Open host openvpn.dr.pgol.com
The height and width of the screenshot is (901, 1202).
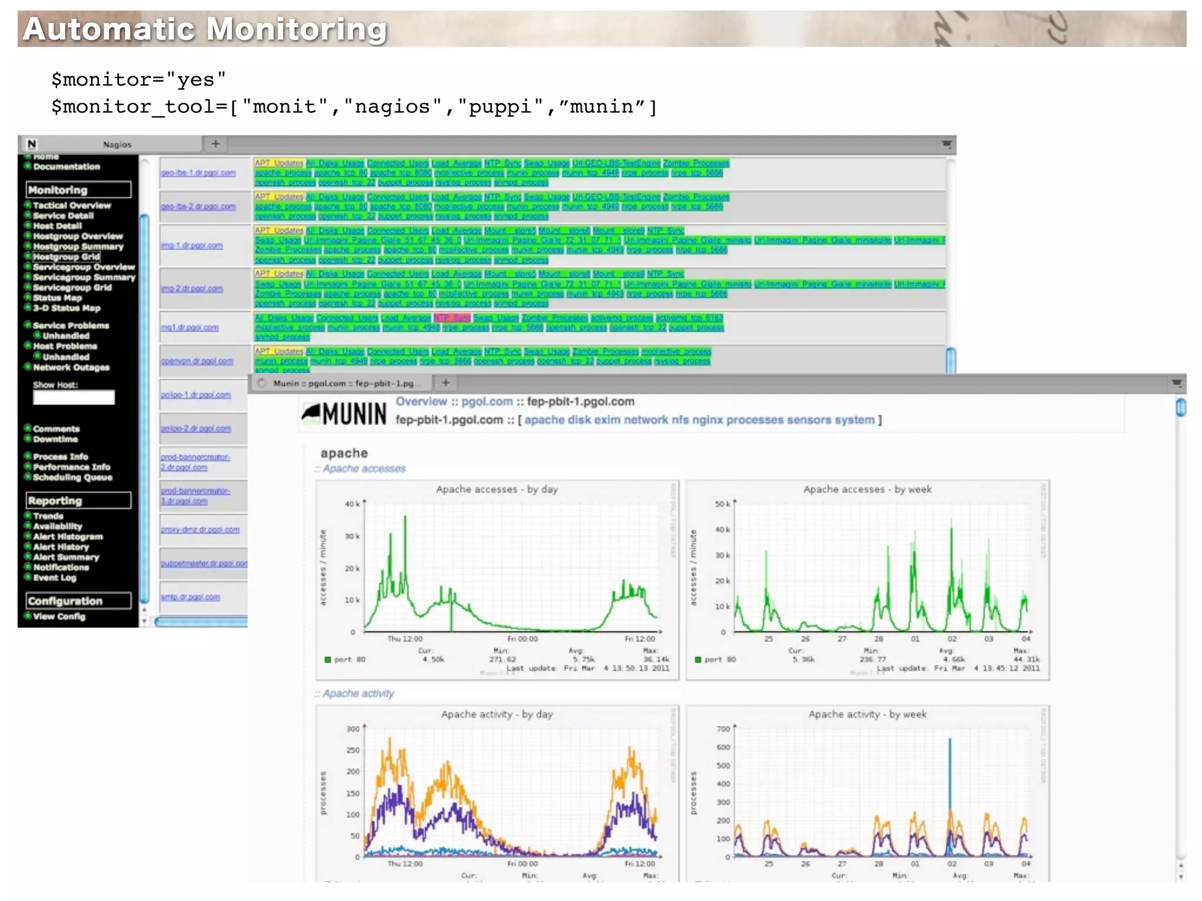coord(197,361)
